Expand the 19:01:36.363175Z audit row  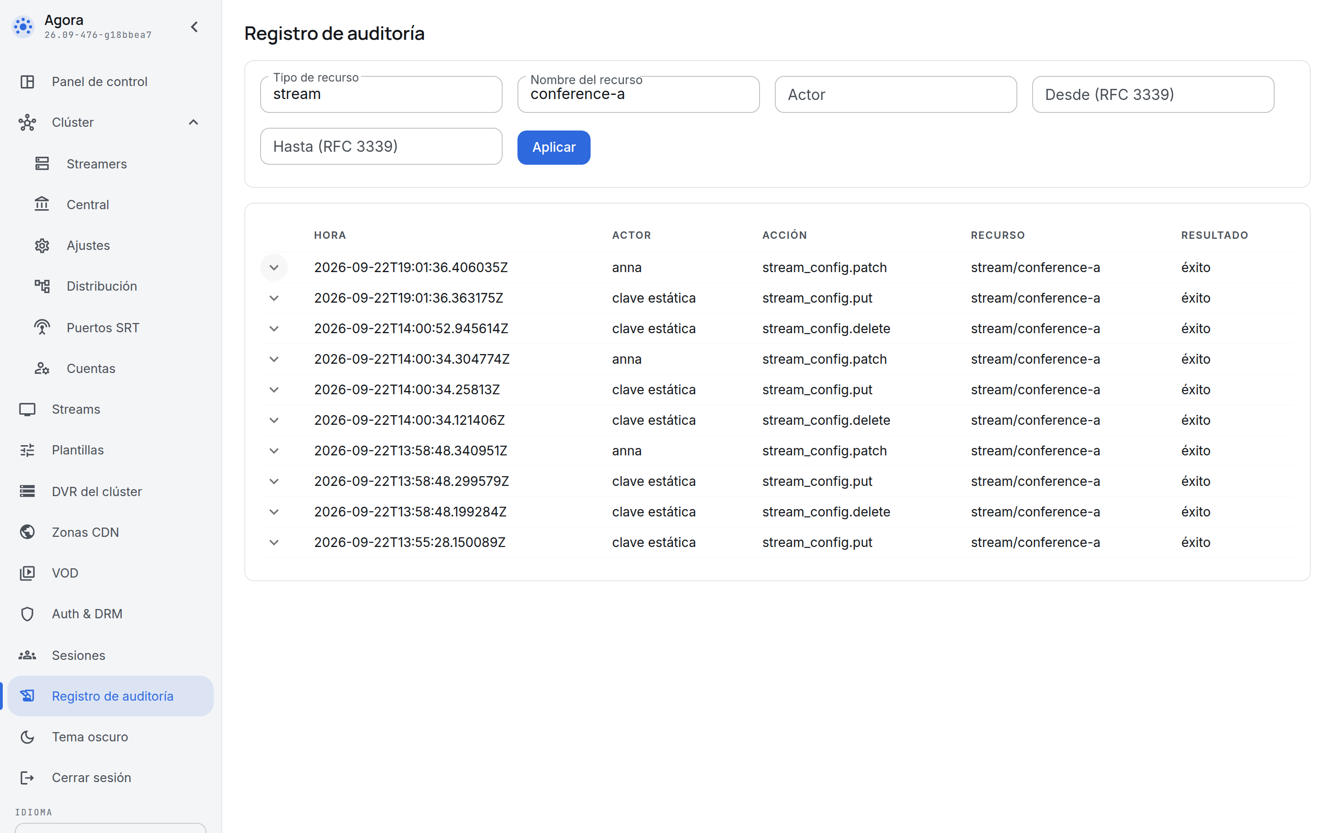pos(274,298)
